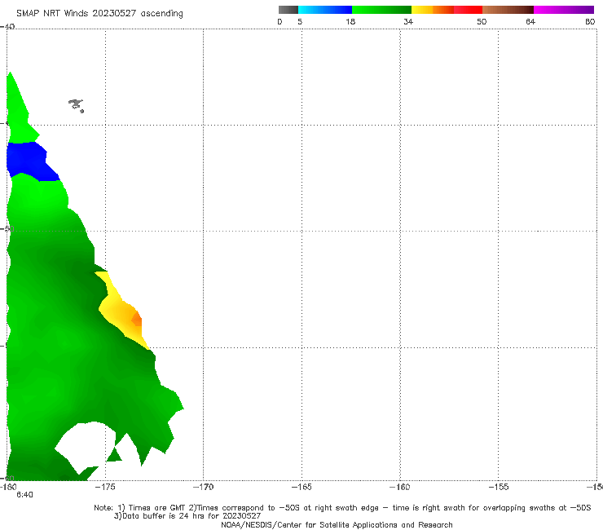The image size is (603, 530).
Task: Click the -50 latitude axis label
Action: point(7,228)
